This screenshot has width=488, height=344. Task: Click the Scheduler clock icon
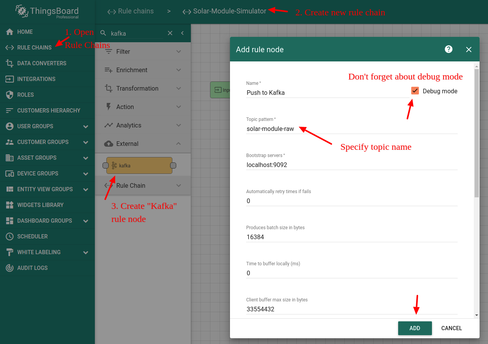click(10, 237)
